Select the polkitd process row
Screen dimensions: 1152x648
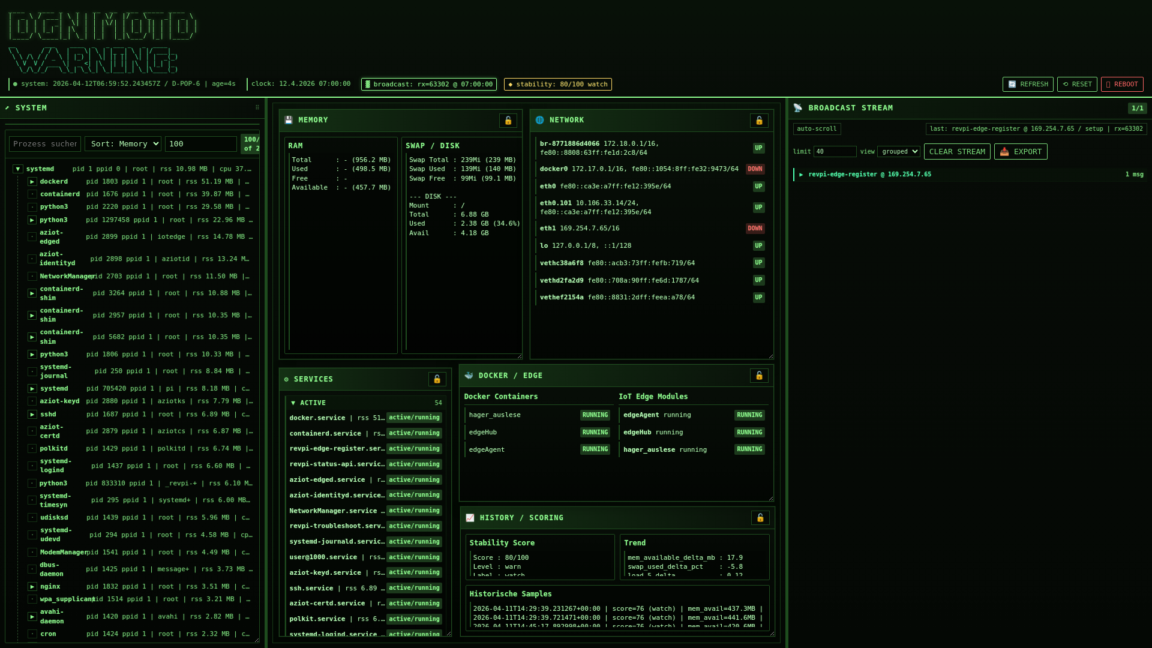click(140, 449)
